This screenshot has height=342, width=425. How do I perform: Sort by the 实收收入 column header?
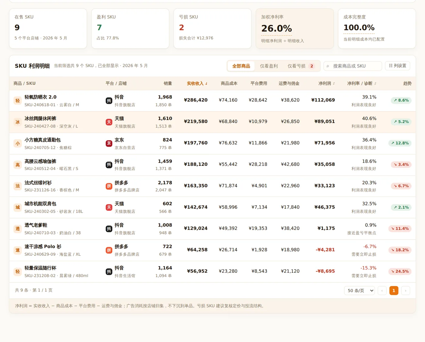coord(197,84)
